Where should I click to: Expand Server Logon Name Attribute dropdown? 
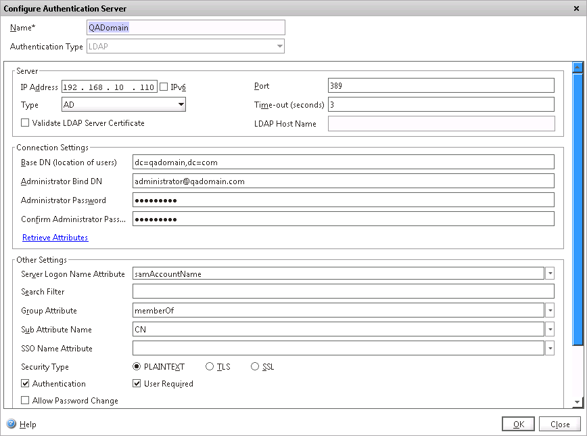550,274
